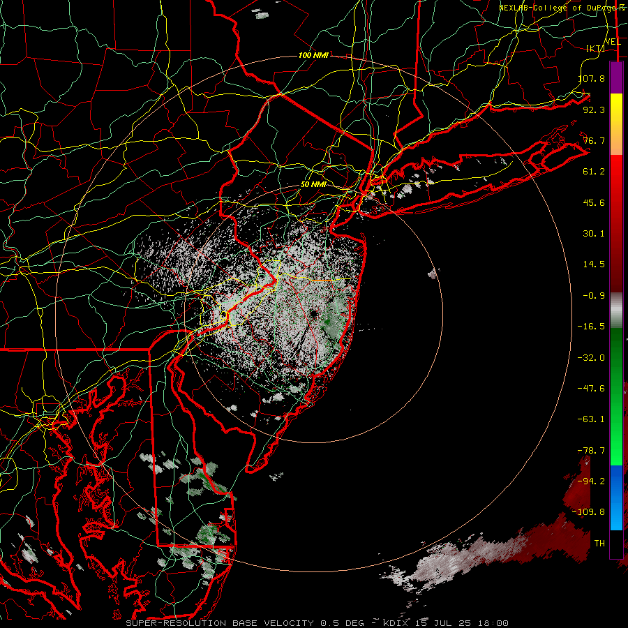Click the 50 NMI range ring label

click(313, 185)
